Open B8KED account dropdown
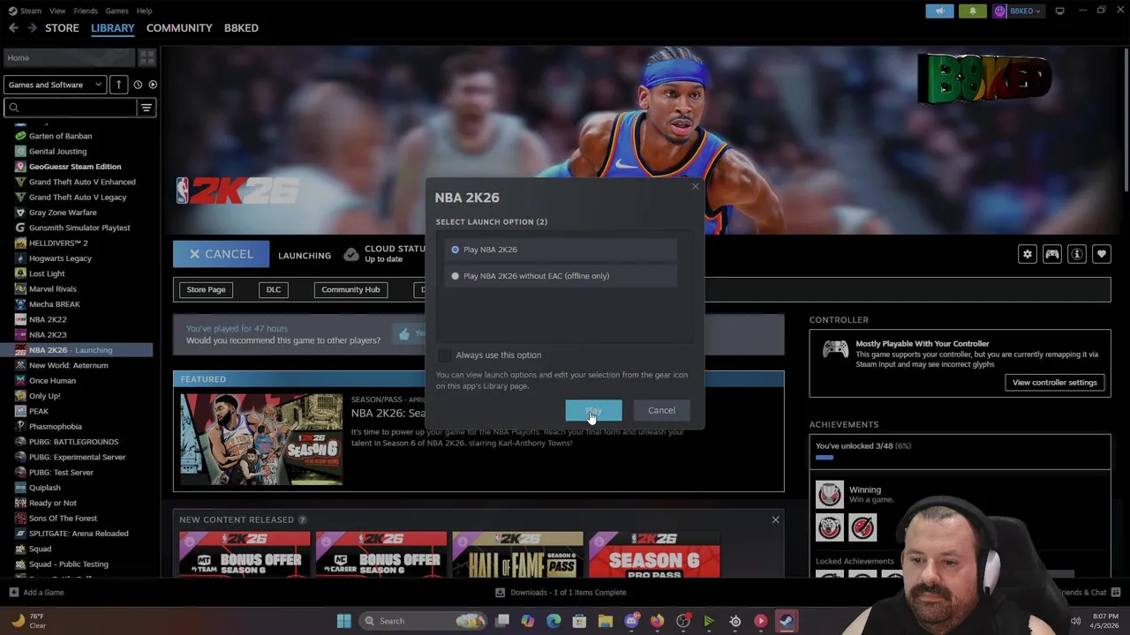The height and width of the screenshot is (635, 1130). click(1020, 11)
